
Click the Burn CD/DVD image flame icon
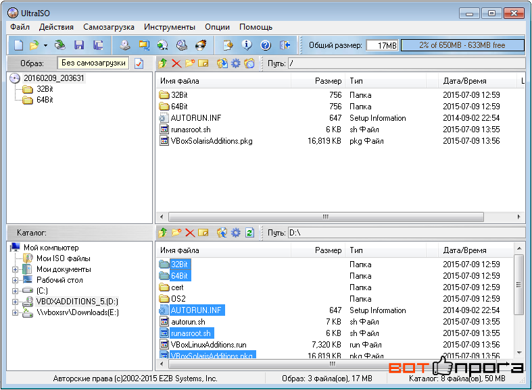point(201,45)
